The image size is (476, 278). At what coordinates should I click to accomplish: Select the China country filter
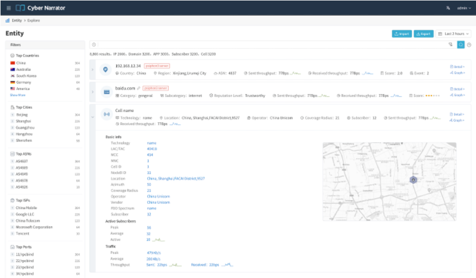coord(21,63)
